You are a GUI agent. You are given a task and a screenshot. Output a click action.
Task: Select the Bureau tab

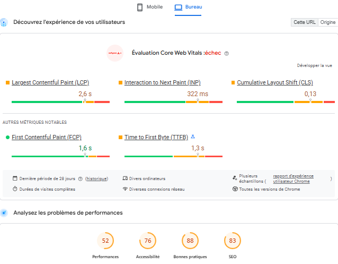tap(188, 7)
